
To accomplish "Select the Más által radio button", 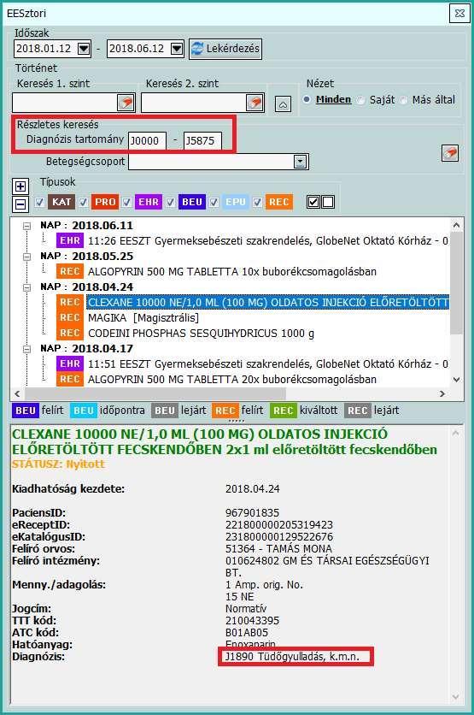I will coord(403,100).
